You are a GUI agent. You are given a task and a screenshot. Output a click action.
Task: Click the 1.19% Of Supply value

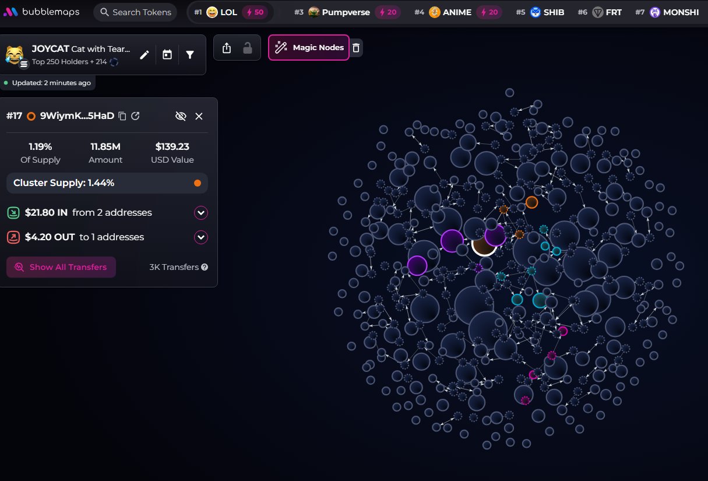pos(41,146)
